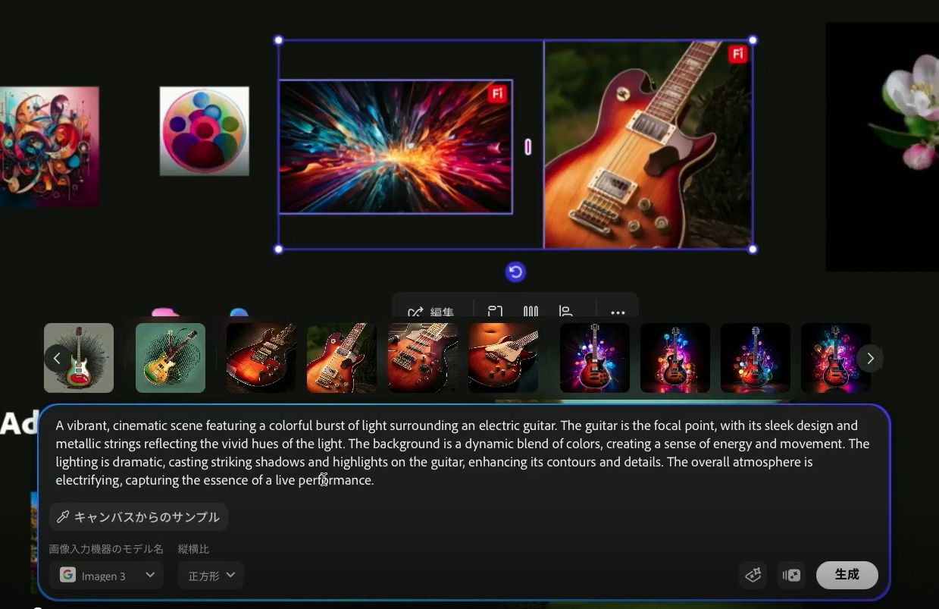
Task: Click キャンバスからのサンプル button
Action: click(x=139, y=516)
